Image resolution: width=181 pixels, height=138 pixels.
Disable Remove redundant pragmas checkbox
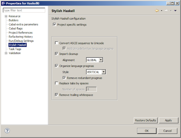[64, 78]
